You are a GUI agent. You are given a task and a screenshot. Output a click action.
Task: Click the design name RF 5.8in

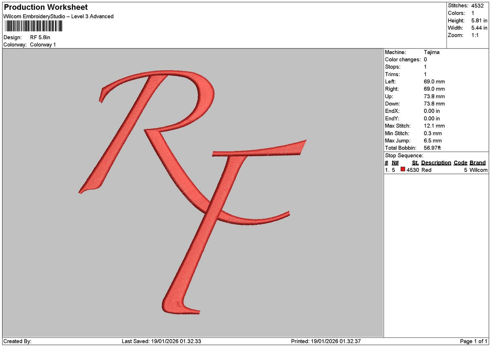coord(40,37)
